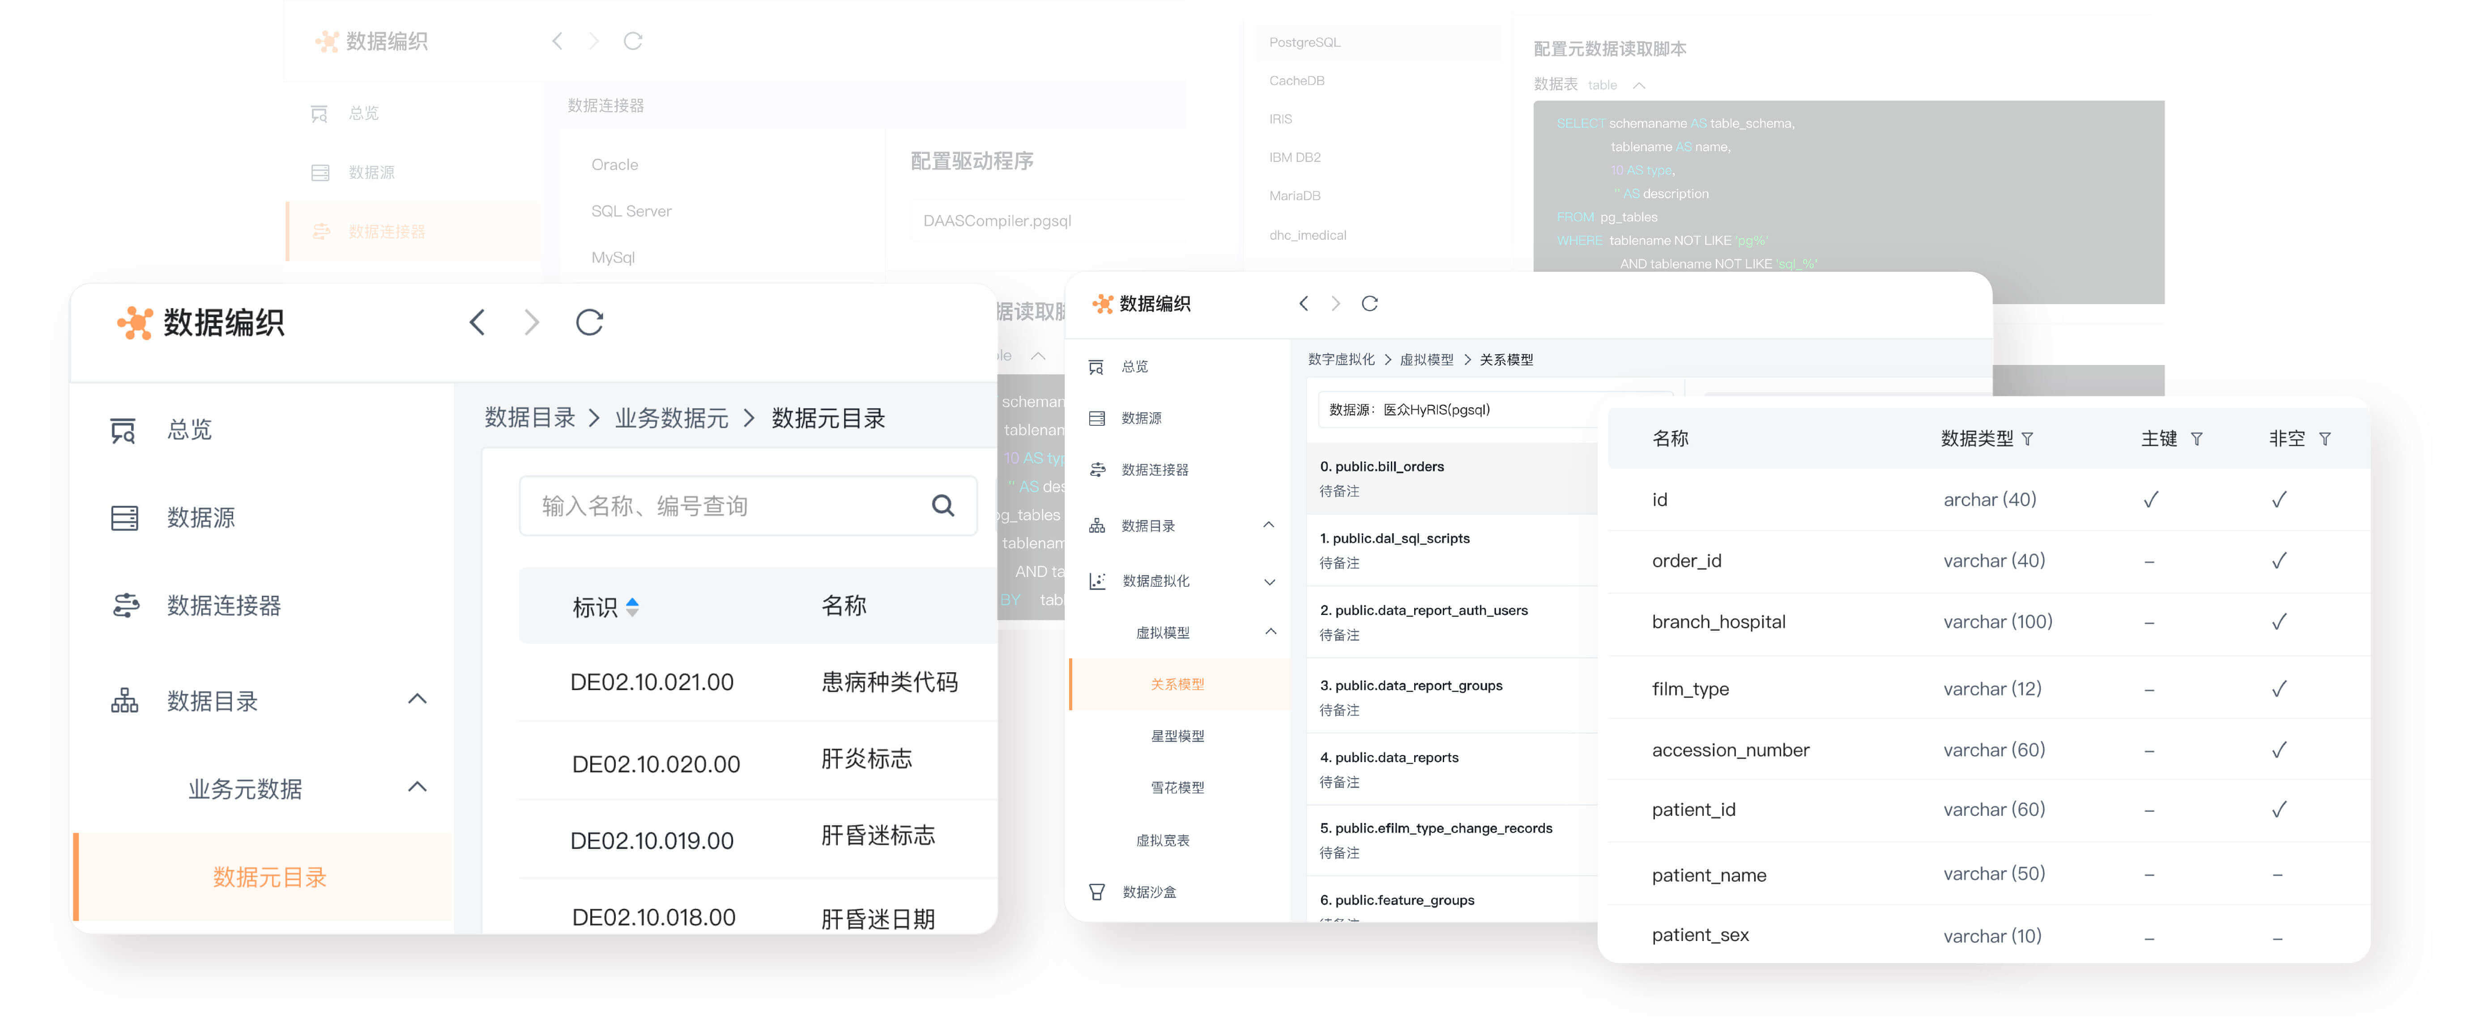Select IBM DB2 in background database list

[x=1294, y=157]
